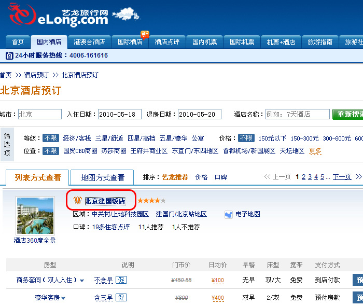The width and height of the screenshot is (363, 306).
Task: Open the 机票+酒店 tab
Action: click(x=281, y=42)
